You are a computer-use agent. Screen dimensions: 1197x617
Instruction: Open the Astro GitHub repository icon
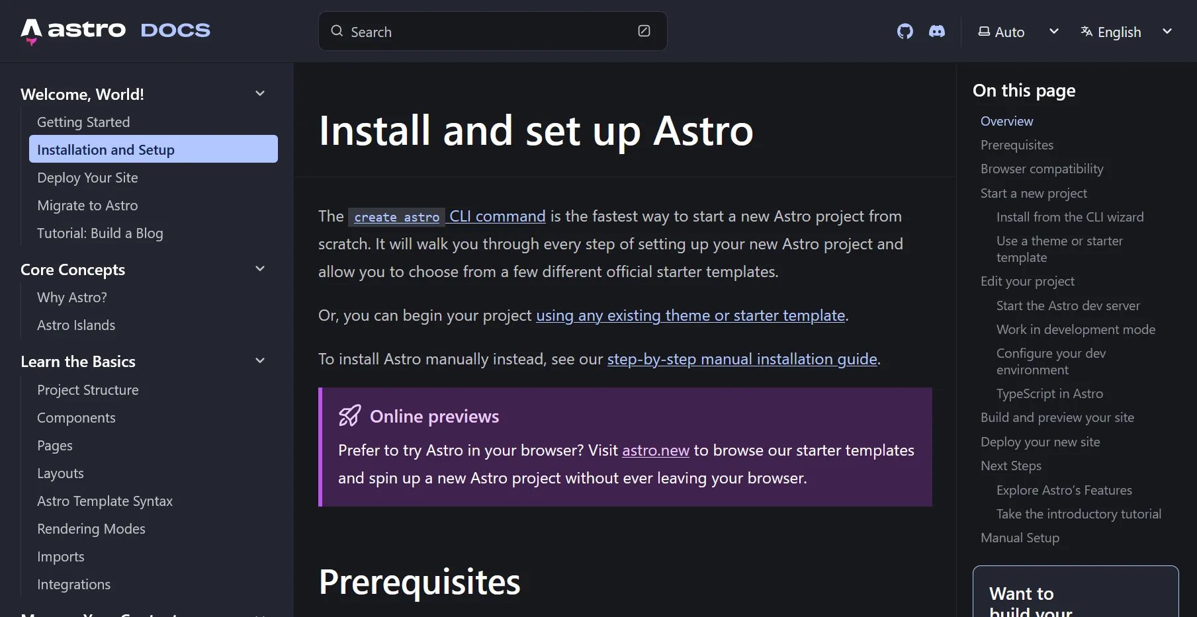[905, 31]
